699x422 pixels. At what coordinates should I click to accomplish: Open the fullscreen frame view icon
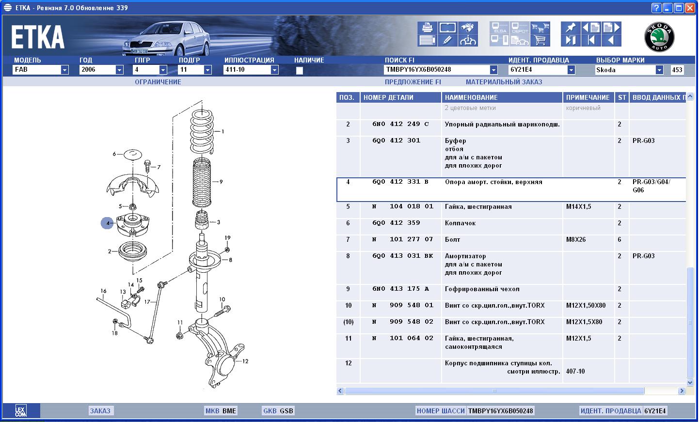point(447,28)
